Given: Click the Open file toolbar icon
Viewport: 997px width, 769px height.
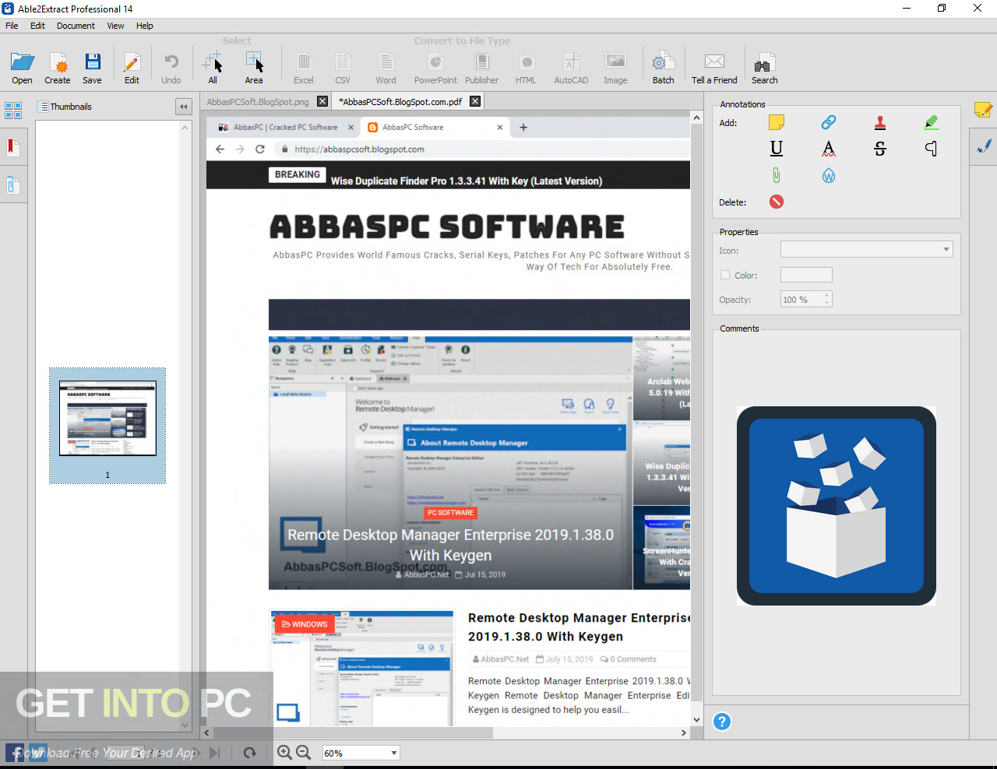Looking at the screenshot, I should [22, 62].
